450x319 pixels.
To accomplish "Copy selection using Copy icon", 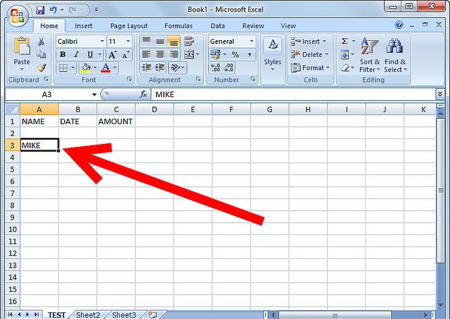I will point(41,54).
